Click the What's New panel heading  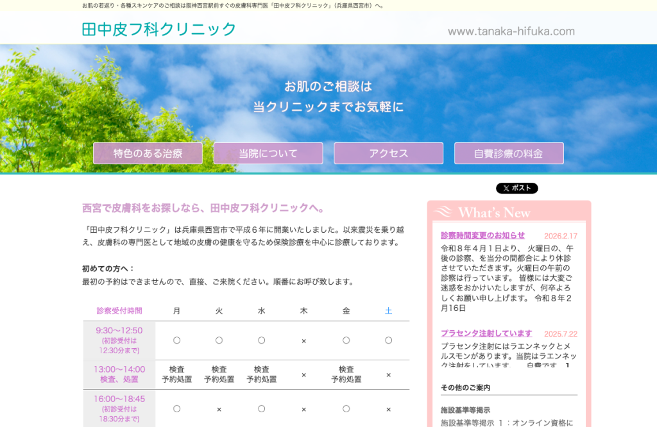pos(495,213)
